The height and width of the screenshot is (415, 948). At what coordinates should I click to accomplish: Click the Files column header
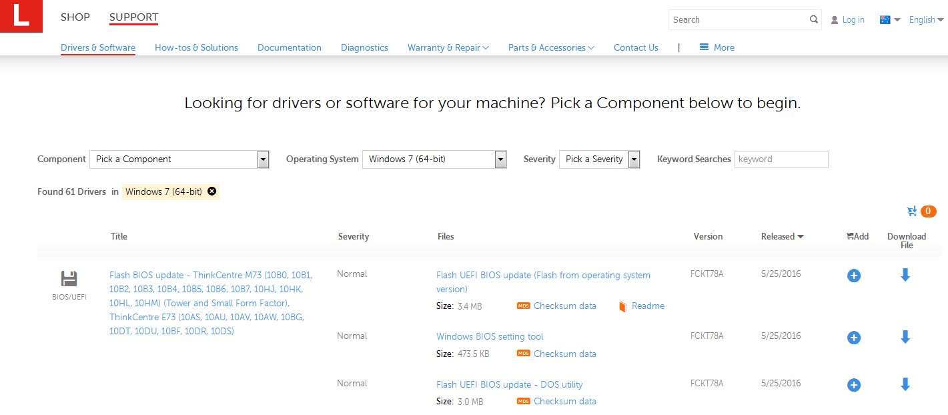[x=446, y=236]
